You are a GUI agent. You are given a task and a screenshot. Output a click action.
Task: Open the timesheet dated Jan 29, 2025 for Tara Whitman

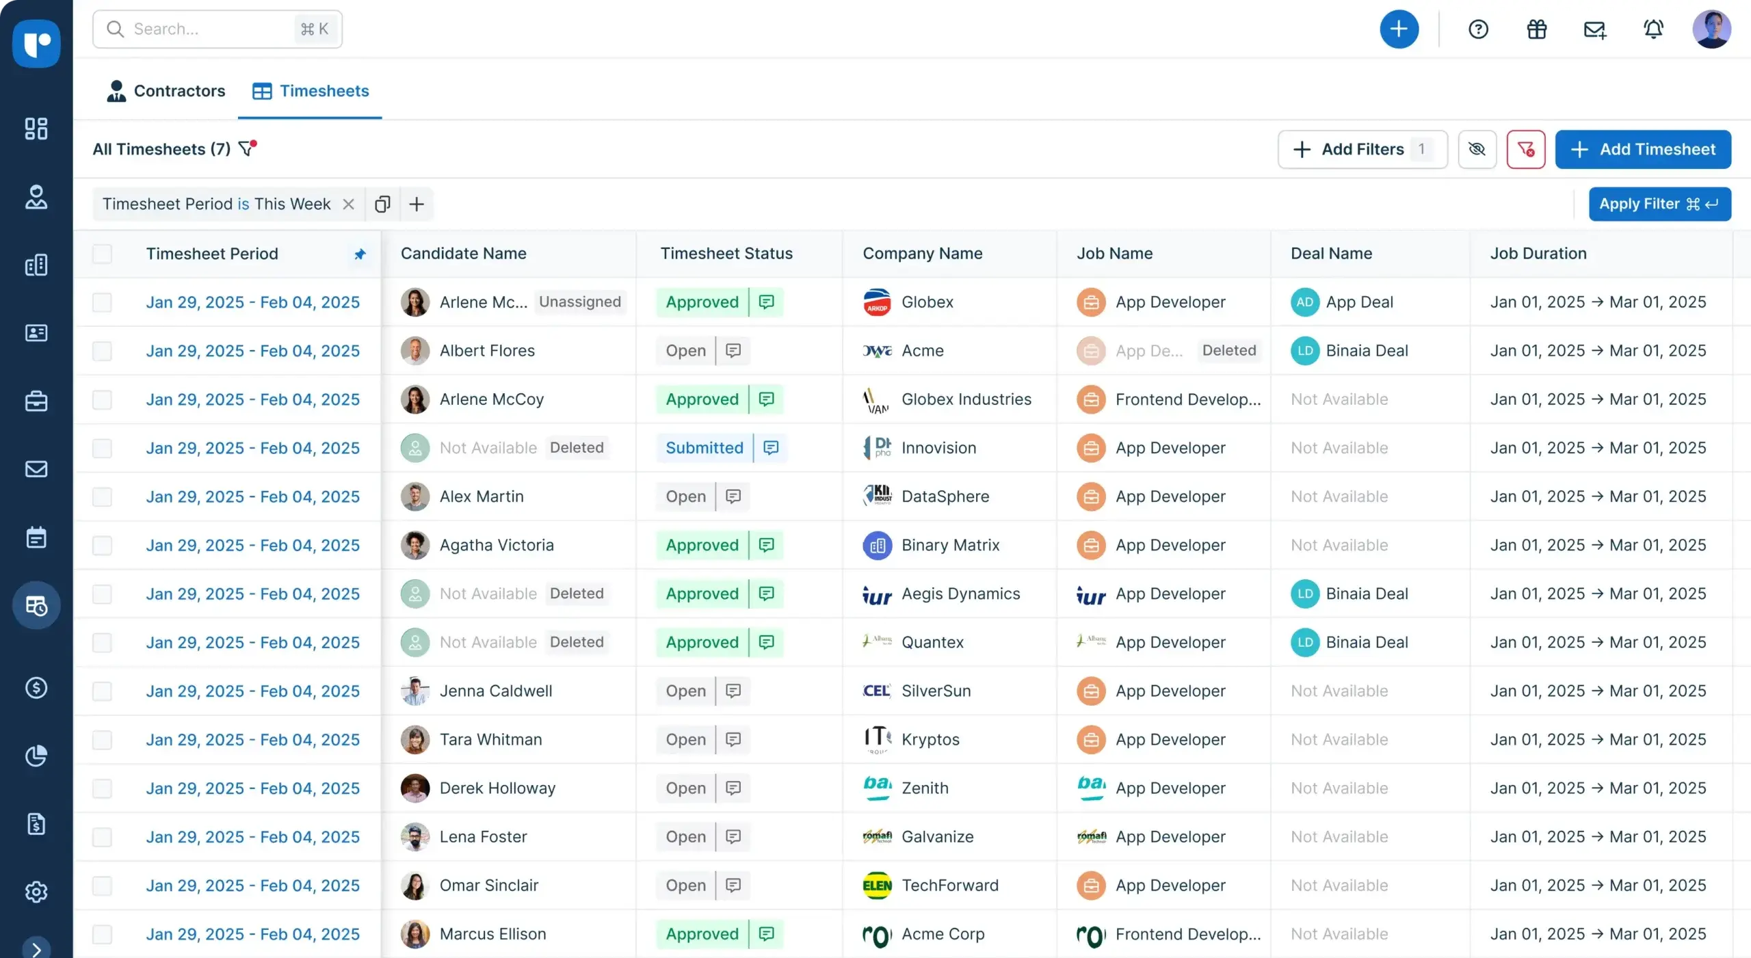(253, 739)
